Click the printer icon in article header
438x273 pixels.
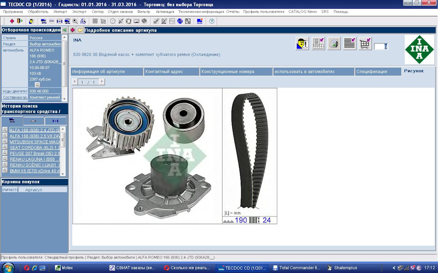pos(334,44)
